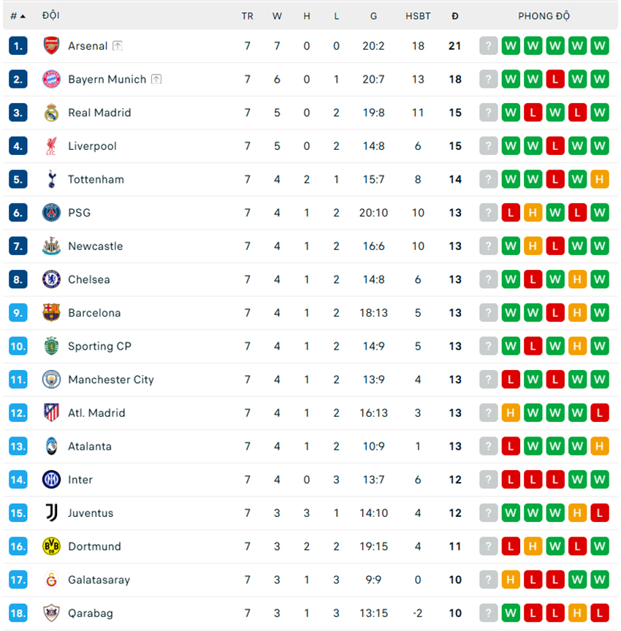
Task: Click the Galatasaray club crest
Action: coord(51,580)
